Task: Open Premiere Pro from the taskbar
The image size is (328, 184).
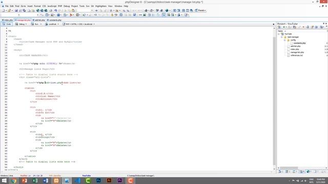Action: tap(119, 180)
